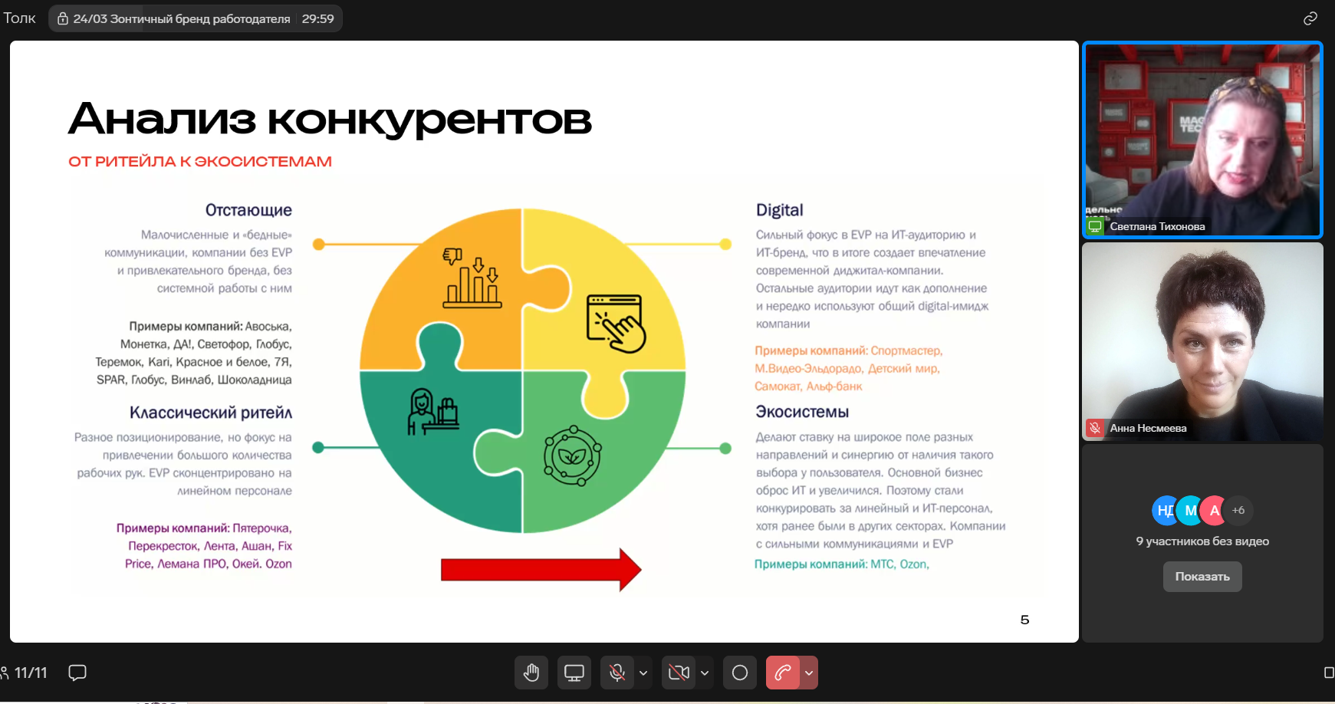This screenshot has height=704, width=1335.
Task: Open the chat panel
Action: (77, 673)
